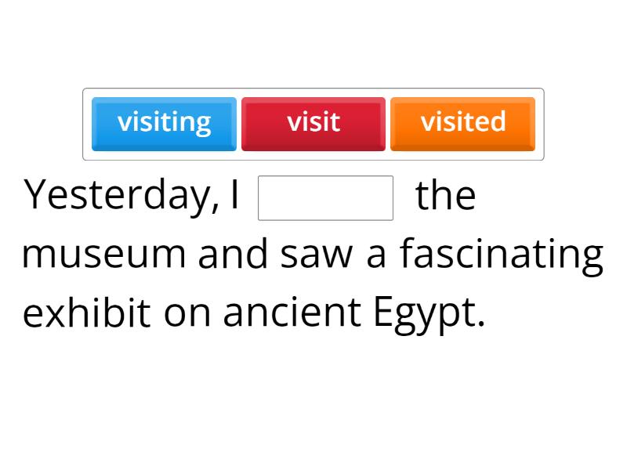Select the blue colored answer option
The width and height of the screenshot is (627, 470).
[164, 123]
